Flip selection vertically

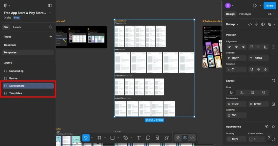coord(266,69)
